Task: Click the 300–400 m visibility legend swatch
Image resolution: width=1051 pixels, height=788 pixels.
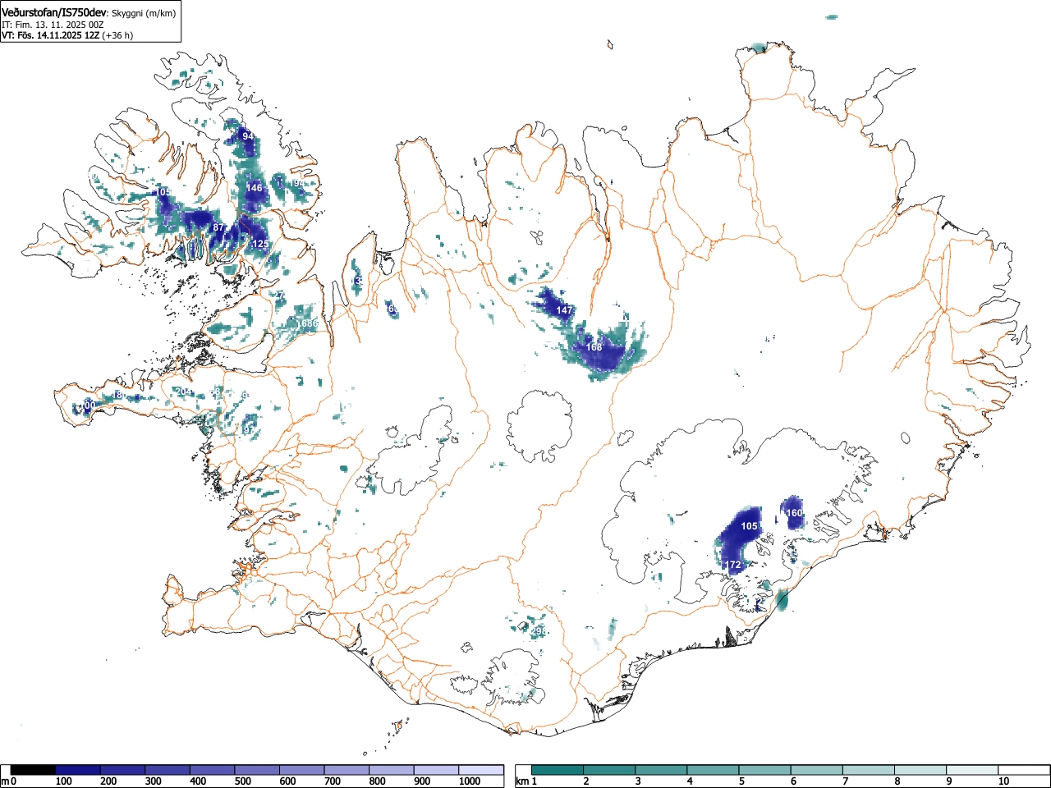Action: click(x=168, y=770)
